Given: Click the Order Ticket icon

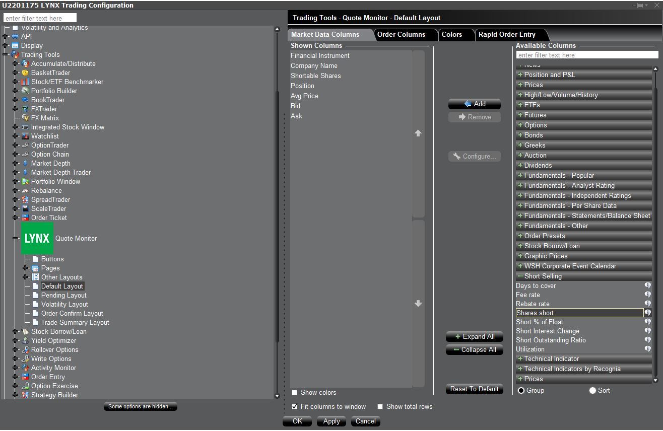Looking at the screenshot, I should point(25,218).
